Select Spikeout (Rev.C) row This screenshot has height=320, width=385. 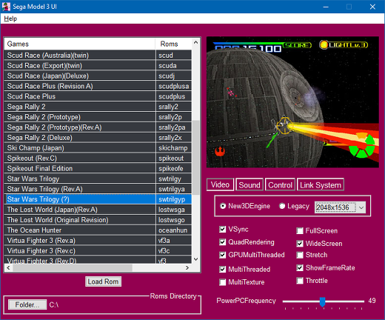98,158
